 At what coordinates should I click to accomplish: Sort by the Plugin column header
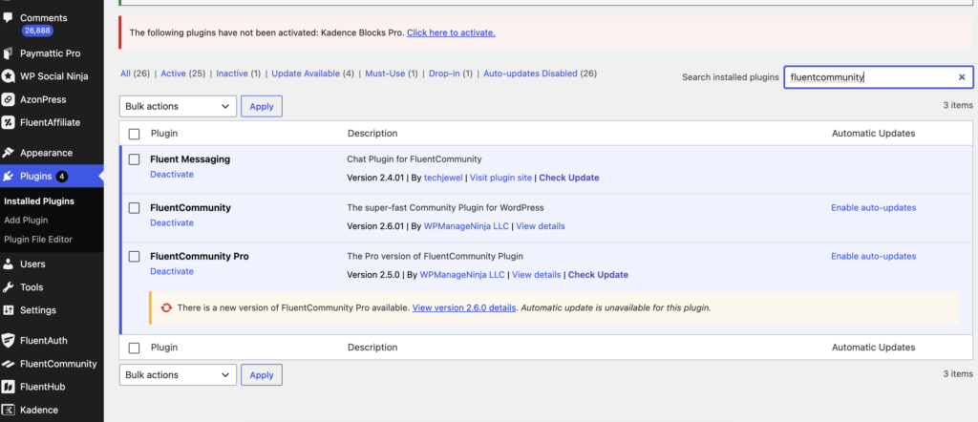click(x=164, y=134)
